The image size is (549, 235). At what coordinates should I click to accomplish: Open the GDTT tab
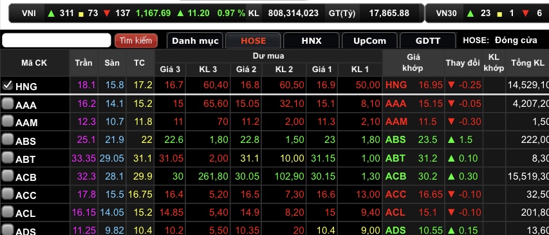[x=428, y=41]
